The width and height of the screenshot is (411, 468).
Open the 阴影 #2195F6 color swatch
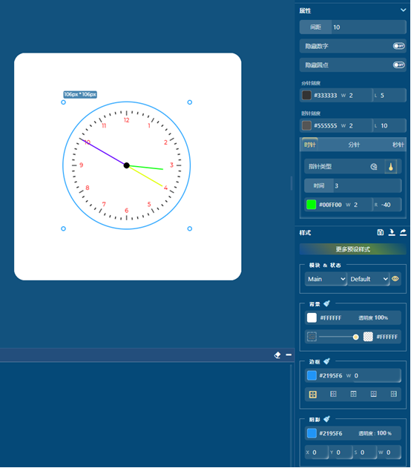click(x=312, y=433)
